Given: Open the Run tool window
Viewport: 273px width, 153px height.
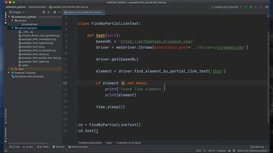Looking at the screenshot, I should [28, 147].
